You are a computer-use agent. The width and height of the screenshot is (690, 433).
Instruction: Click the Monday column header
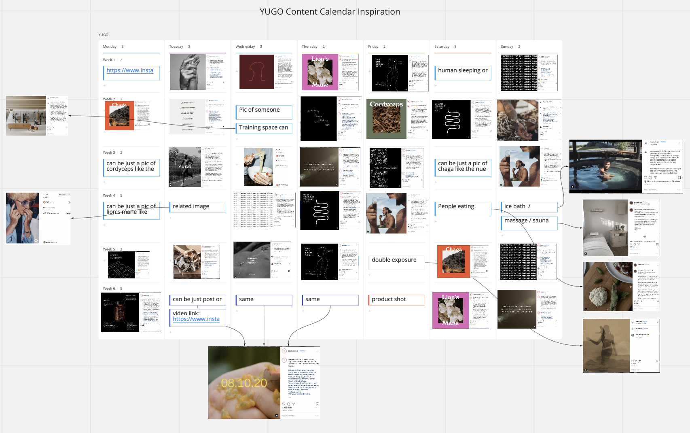(x=110, y=47)
